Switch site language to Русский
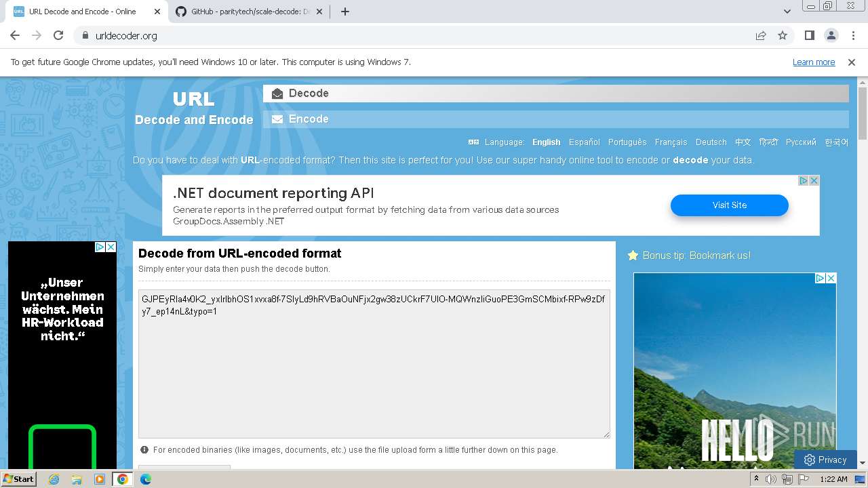 tap(801, 142)
